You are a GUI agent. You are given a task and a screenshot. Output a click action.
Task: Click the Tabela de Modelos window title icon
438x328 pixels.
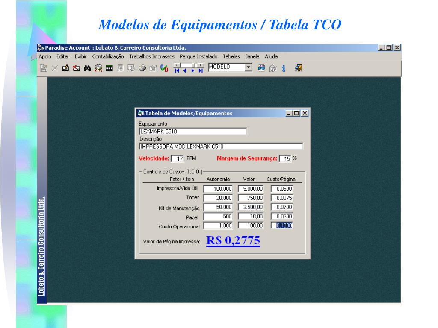[x=141, y=113]
